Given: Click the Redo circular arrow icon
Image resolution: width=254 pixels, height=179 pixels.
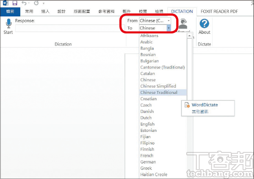Looking at the screenshot, I should (36, 3).
